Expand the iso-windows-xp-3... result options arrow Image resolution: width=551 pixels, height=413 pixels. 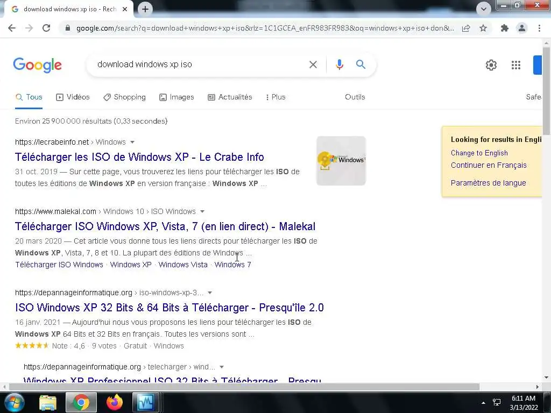tap(210, 293)
